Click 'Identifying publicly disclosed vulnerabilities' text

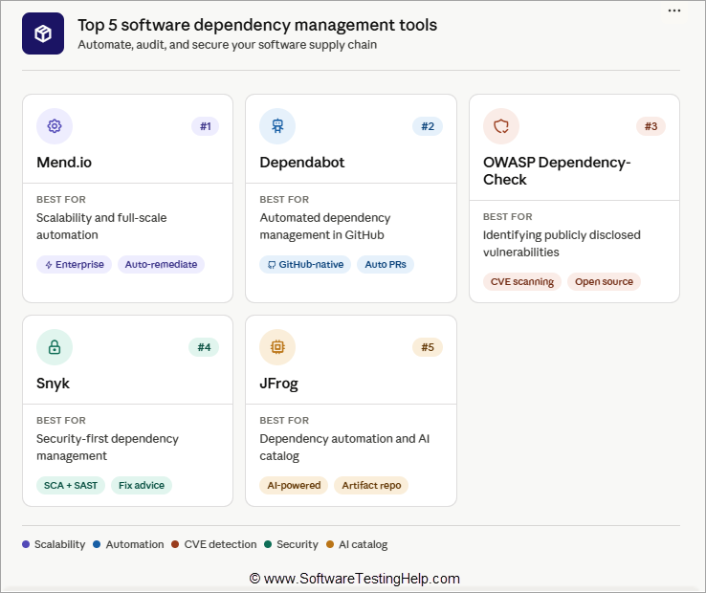(562, 244)
